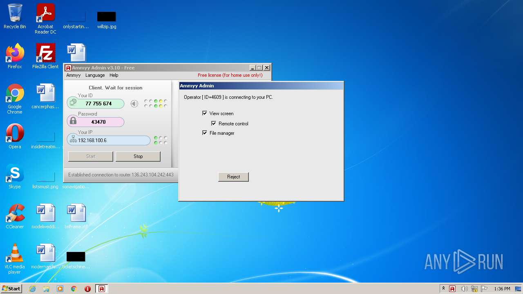
Task: Open the modernarchi Word document
Action: [x=45, y=256]
